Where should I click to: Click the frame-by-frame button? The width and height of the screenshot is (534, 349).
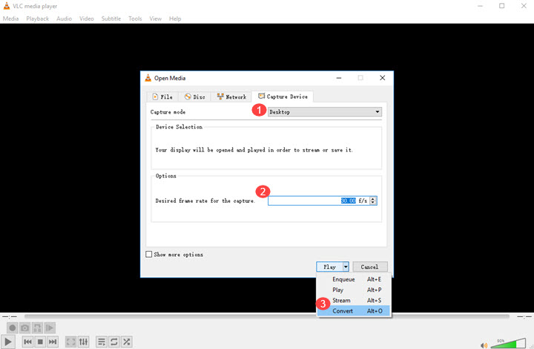coord(50,328)
